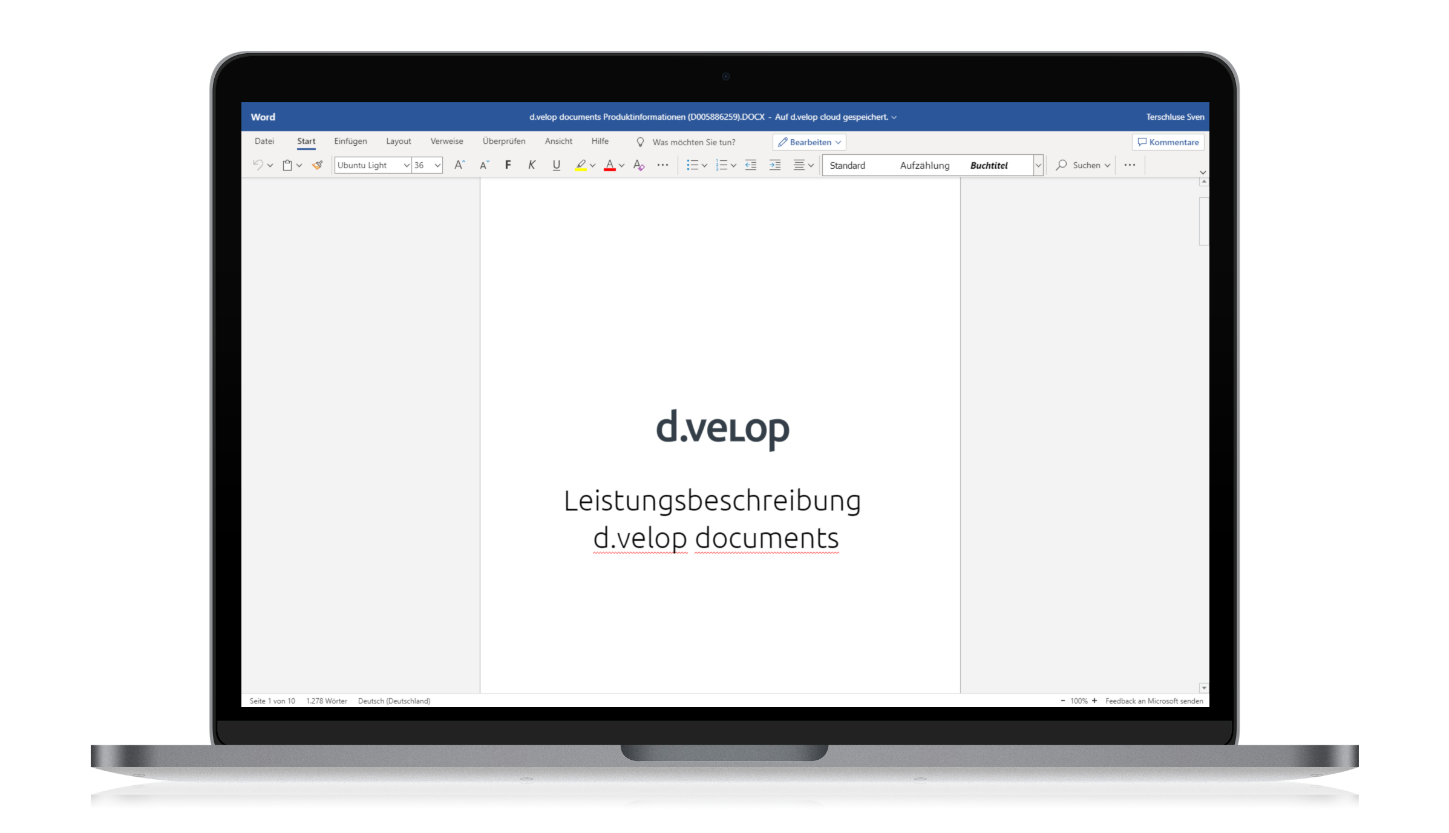The width and height of the screenshot is (1449, 833).
Task: Apply yellow text highlight color
Action: [x=580, y=165]
